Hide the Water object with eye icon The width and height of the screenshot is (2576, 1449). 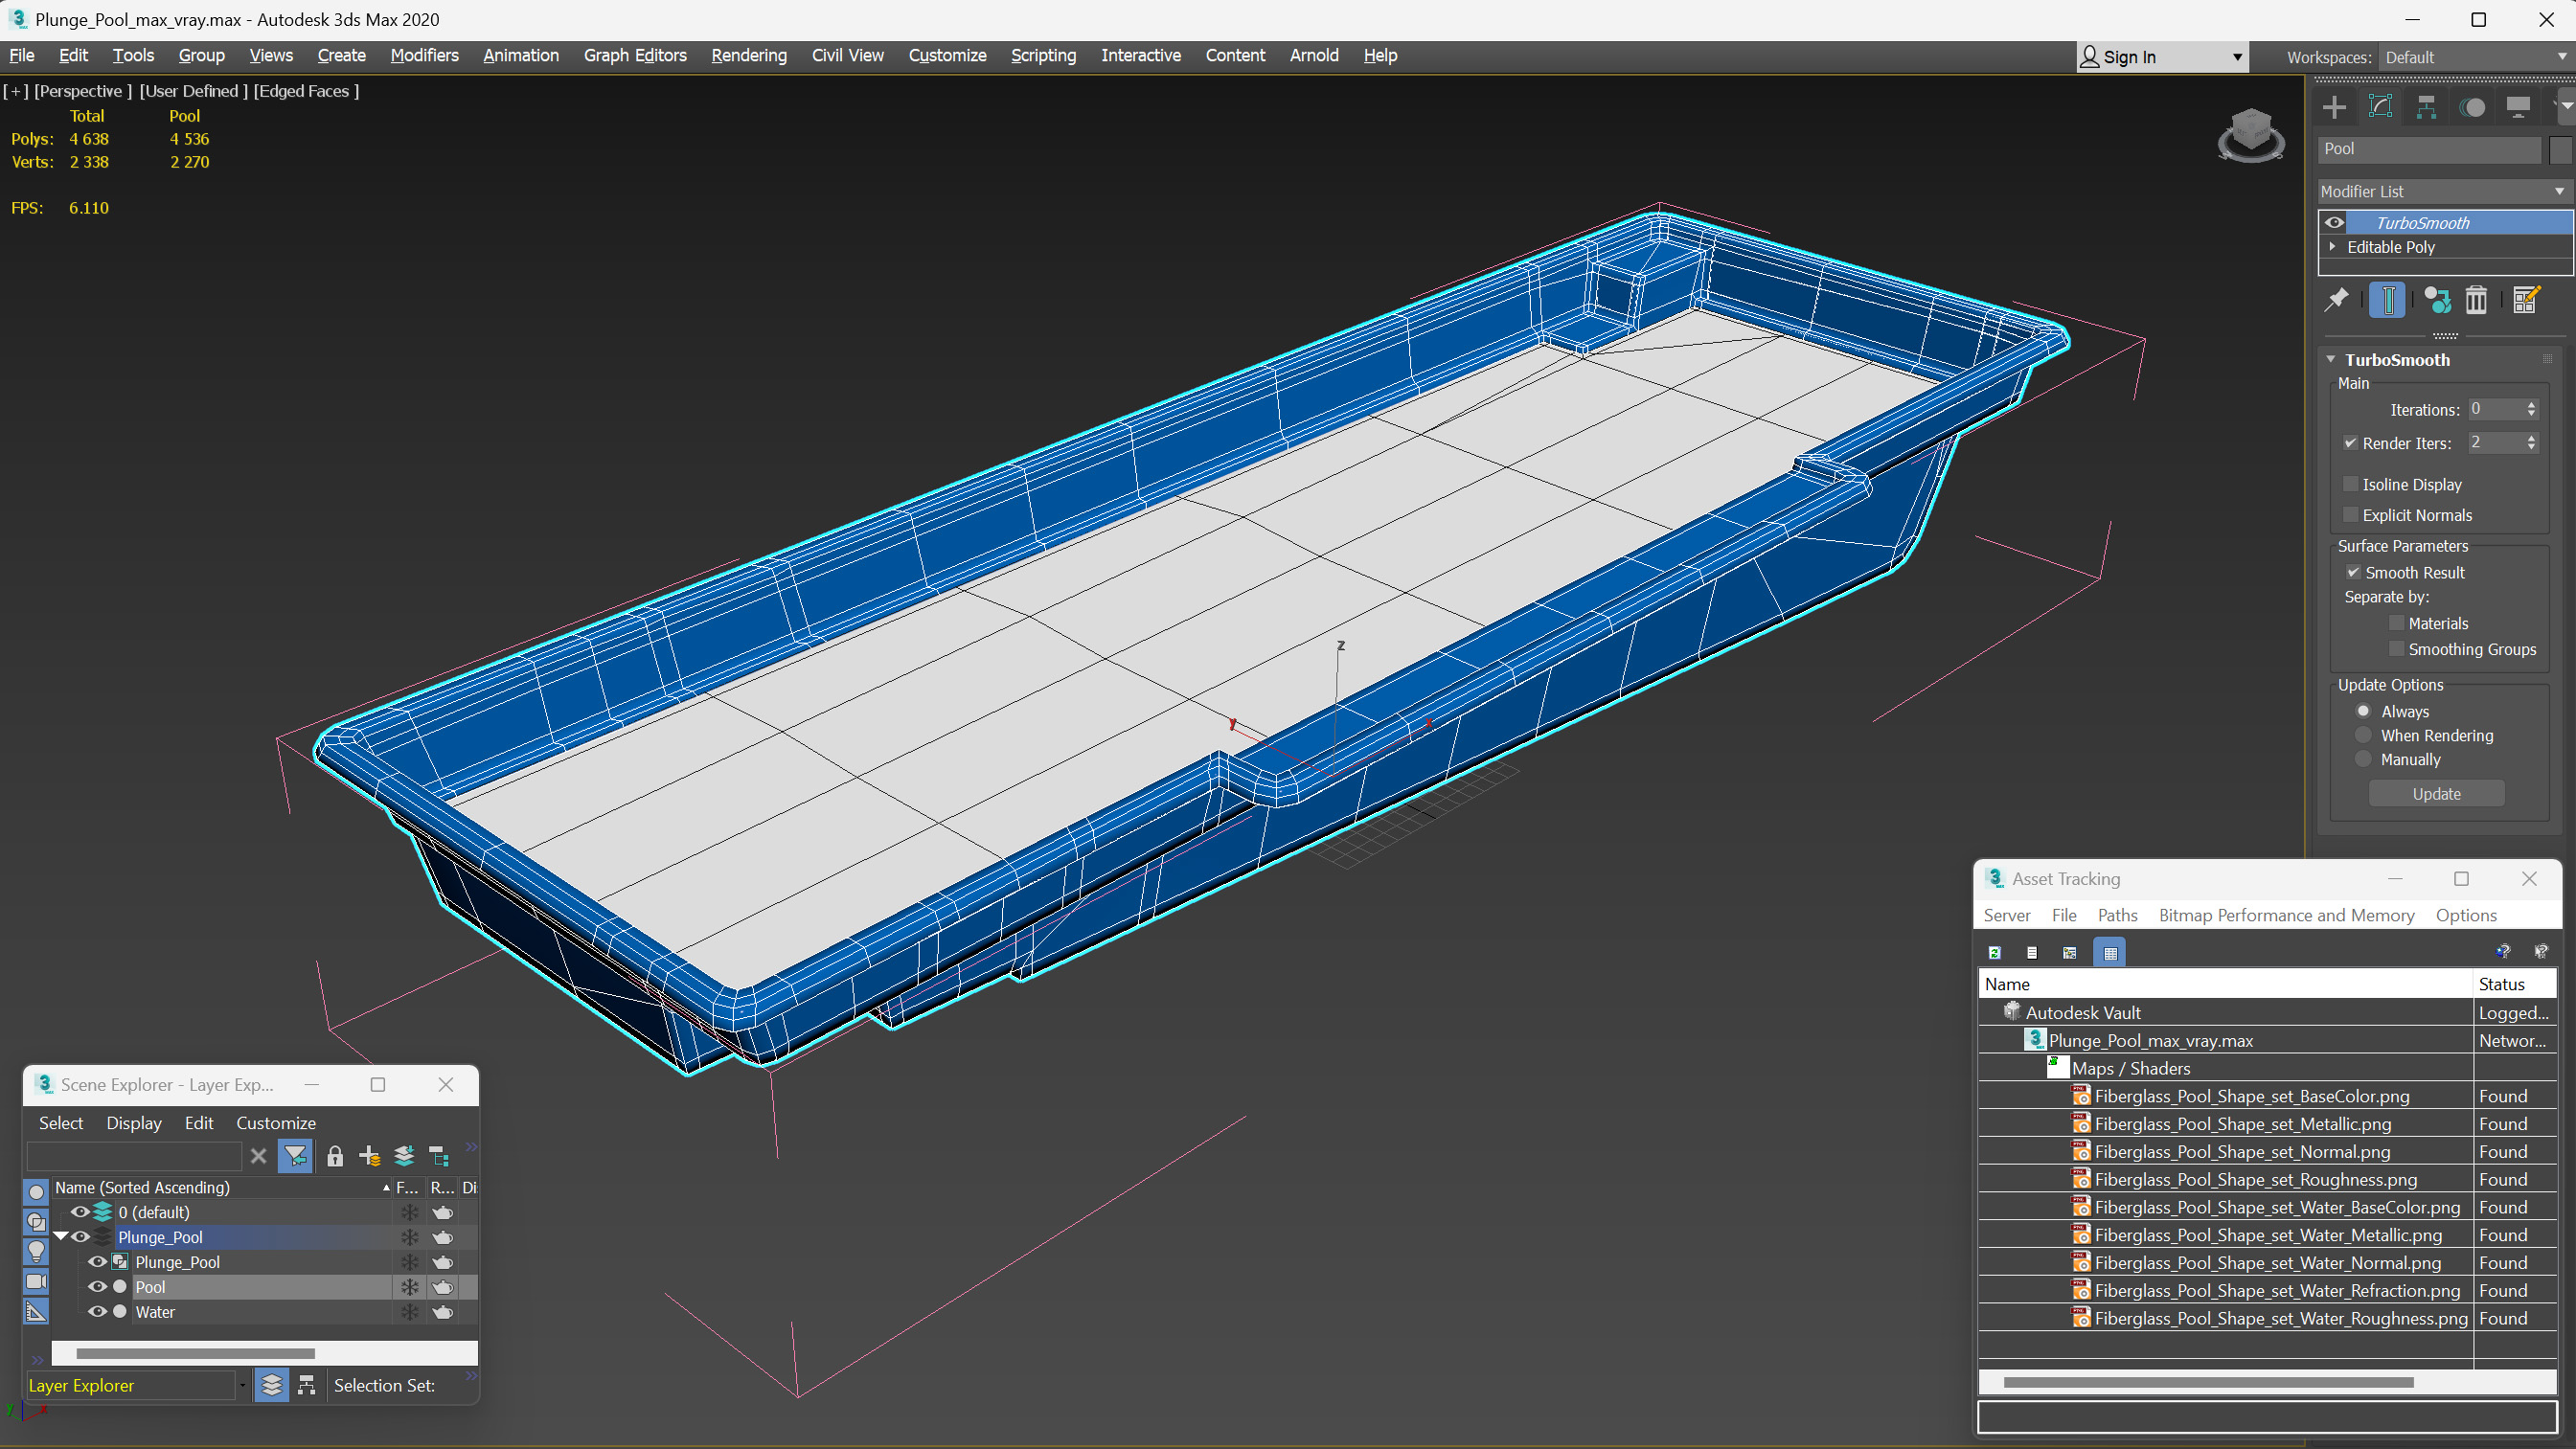(97, 1313)
